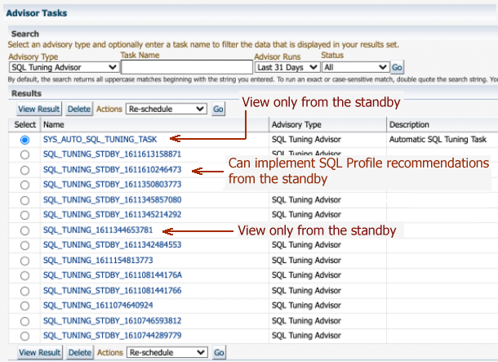Screen dimensions: 498x362
Task: Select radio for SQL_TUNING_STDBY_1611081441766
Action: (24, 291)
